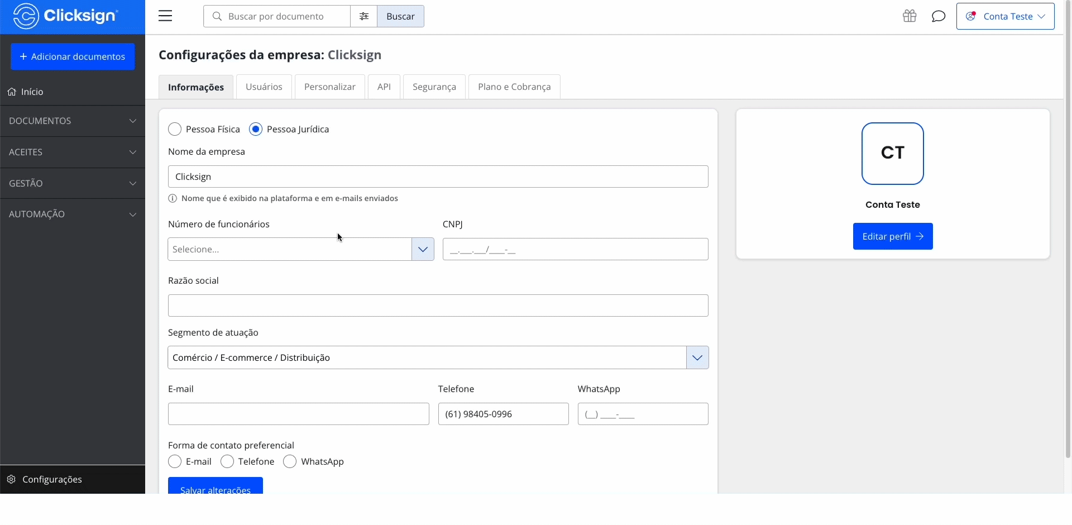This screenshot has width=1072, height=525.
Task: Switch to Plano e Cobrança tab
Action: (x=514, y=87)
